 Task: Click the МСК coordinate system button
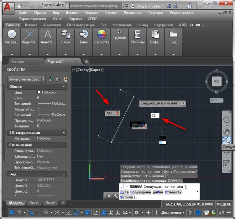pyautogui.click(x=217, y=100)
